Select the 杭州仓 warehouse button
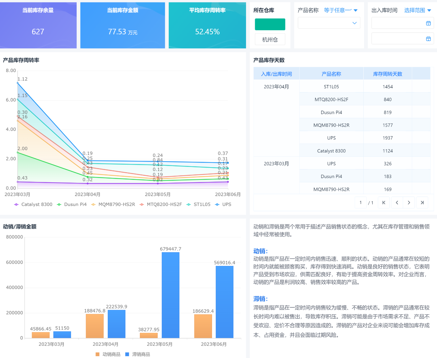The height and width of the screenshot is (358, 437). [270, 39]
